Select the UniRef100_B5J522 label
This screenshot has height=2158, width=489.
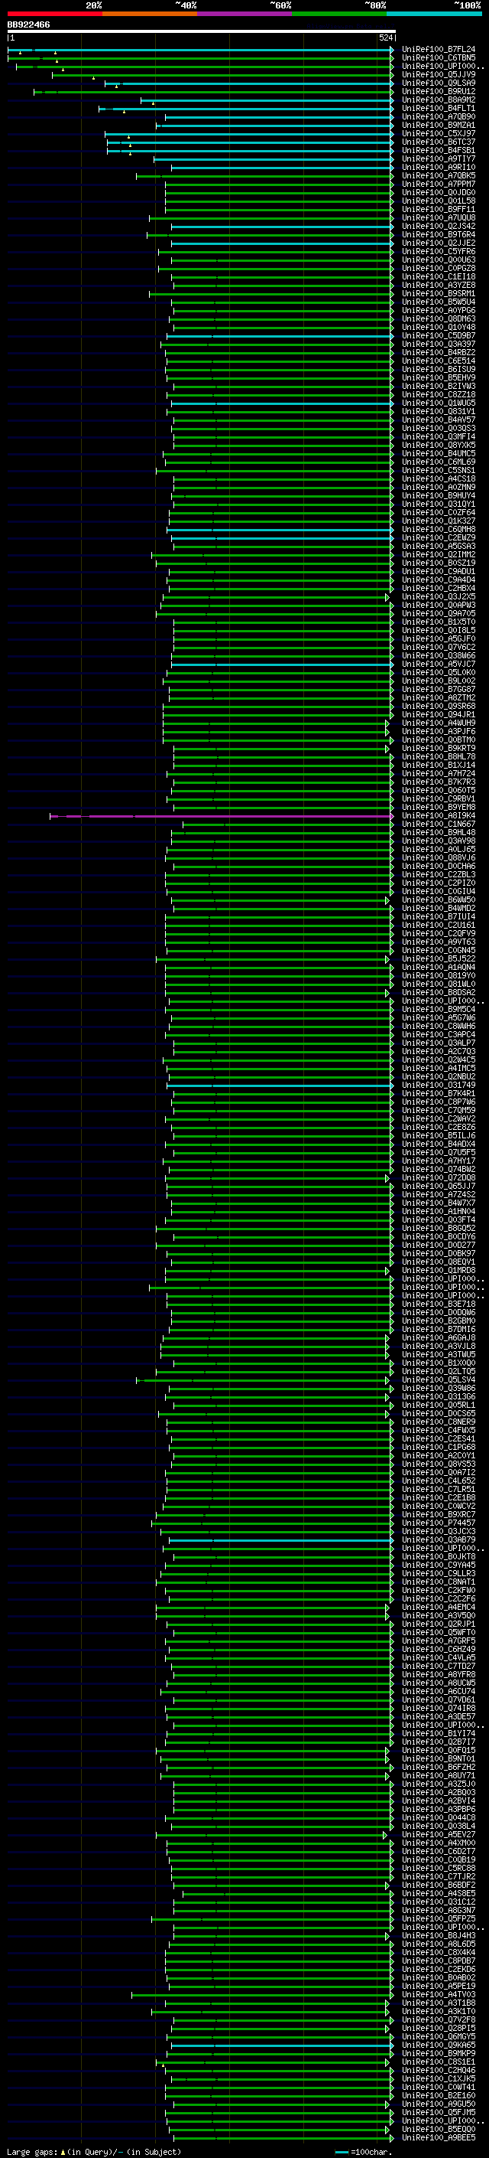click(x=438, y=960)
